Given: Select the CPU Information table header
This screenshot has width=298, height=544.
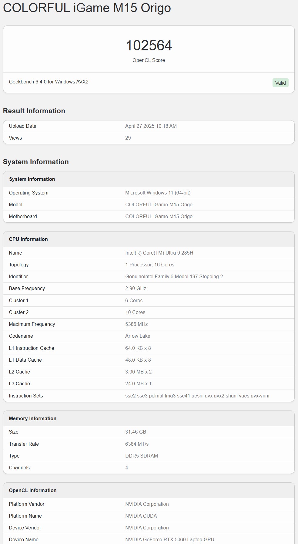Looking at the screenshot, I should pos(28,239).
